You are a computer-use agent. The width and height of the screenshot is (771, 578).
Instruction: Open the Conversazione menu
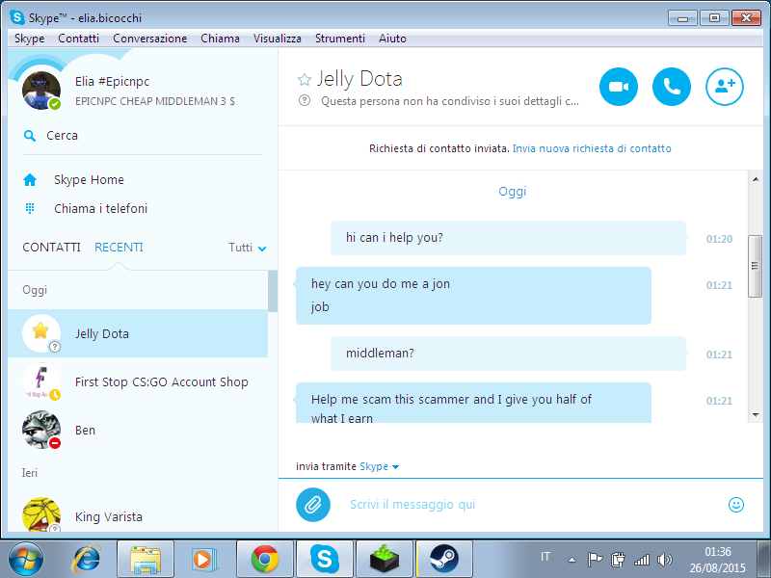pos(150,39)
